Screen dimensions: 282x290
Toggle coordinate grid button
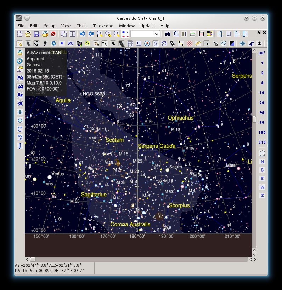130,43
